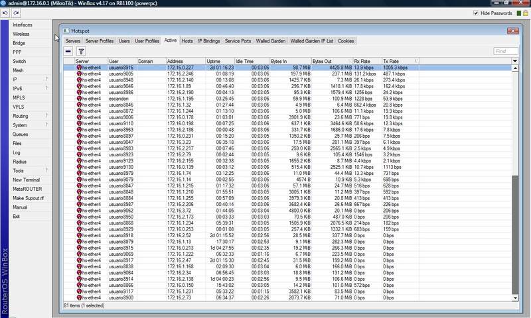Click the padlock icon in top bar
This screenshot has width=531, height=318.
click(526, 13)
